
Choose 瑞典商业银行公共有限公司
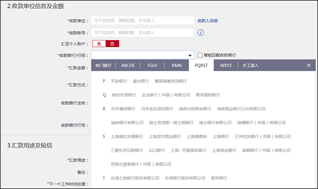click(241, 109)
